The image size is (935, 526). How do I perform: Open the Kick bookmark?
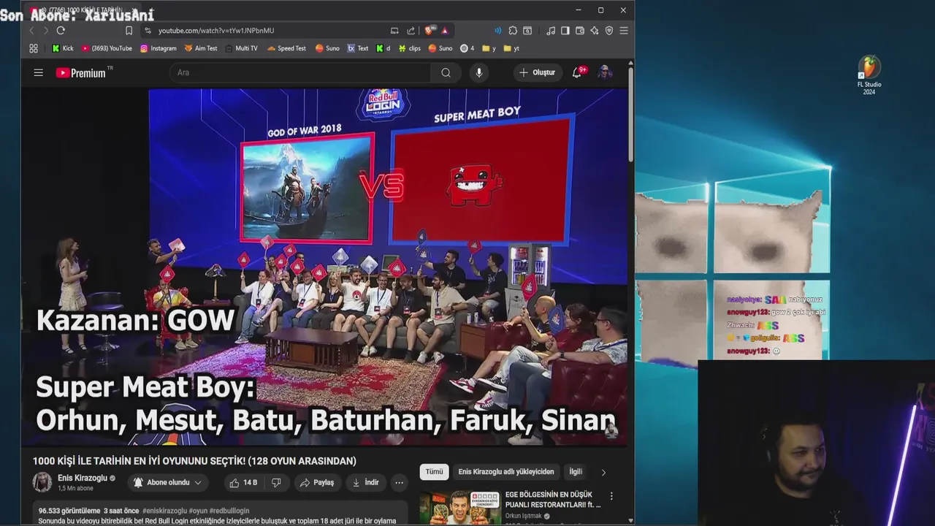[63, 48]
